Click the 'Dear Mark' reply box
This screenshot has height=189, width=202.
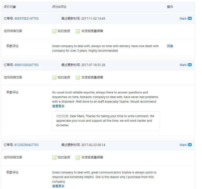click(106, 121)
